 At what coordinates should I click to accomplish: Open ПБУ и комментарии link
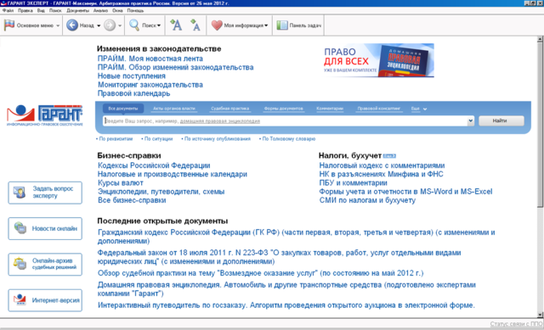point(354,183)
